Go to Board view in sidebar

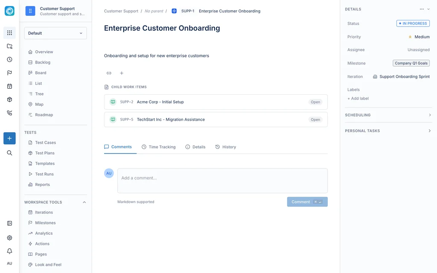point(41,73)
